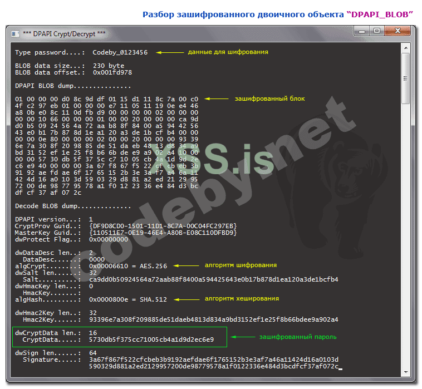Viewport: 422px width, 389px height.
Task: Minimize the DPAPI Crypt/Decrypt window
Action: 362,32
